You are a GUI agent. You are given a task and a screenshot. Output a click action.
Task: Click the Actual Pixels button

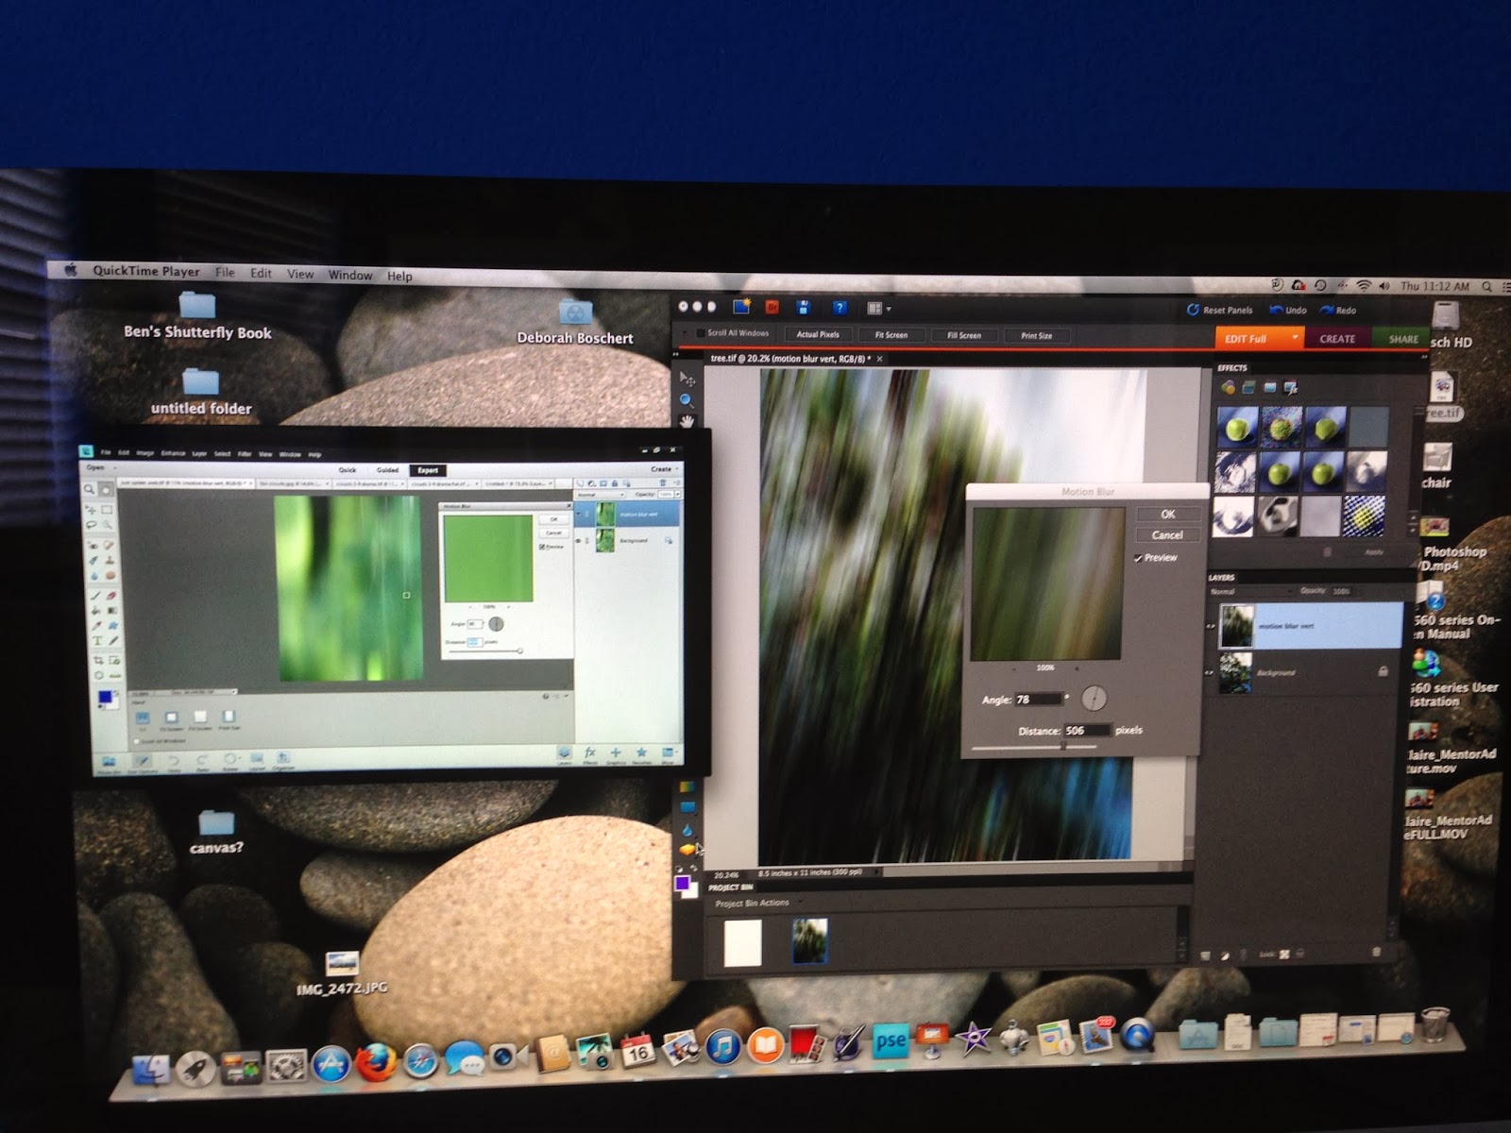click(x=818, y=334)
